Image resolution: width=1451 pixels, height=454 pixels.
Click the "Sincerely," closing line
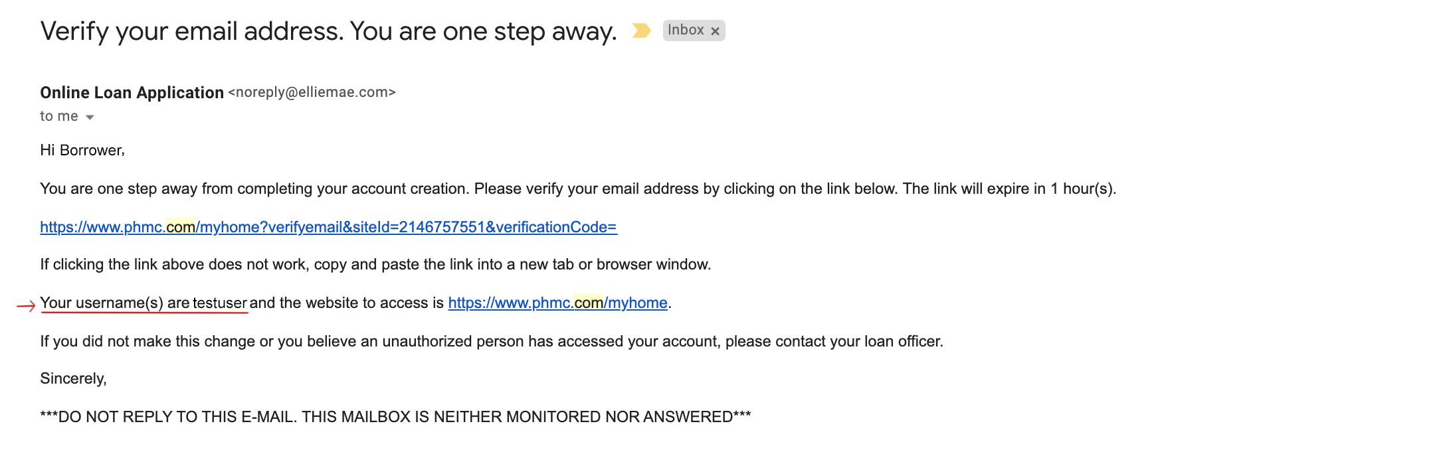(73, 378)
